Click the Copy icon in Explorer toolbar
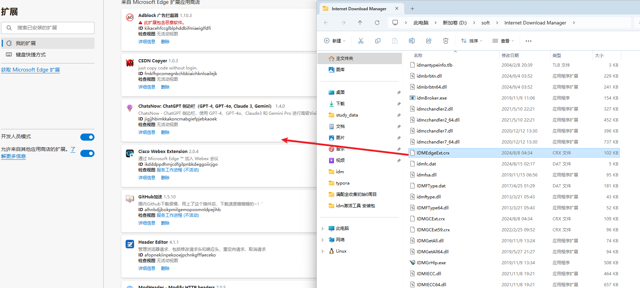Screen dimensions: 640x288 pyautogui.click(x=378, y=41)
